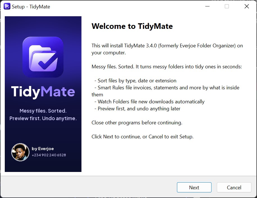The image size is (257, 198).
Task: Click the "Setup - TidyMate" window title
Action: pos(31,7)
